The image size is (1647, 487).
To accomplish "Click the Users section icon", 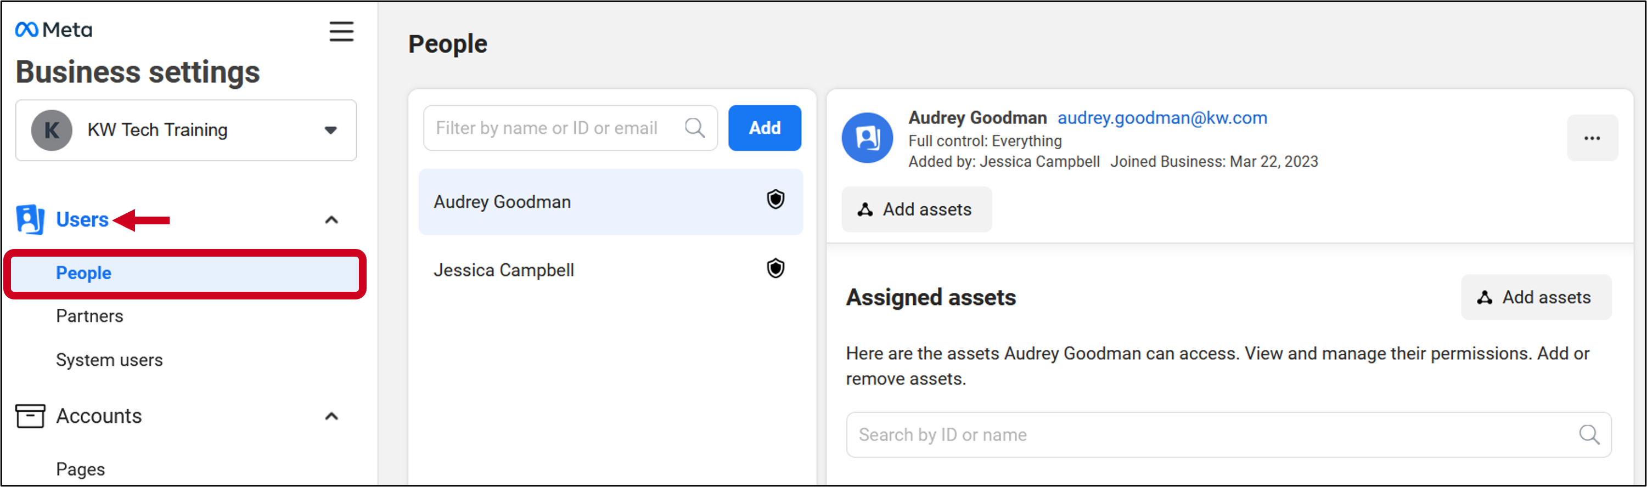I will coord(30,220).
